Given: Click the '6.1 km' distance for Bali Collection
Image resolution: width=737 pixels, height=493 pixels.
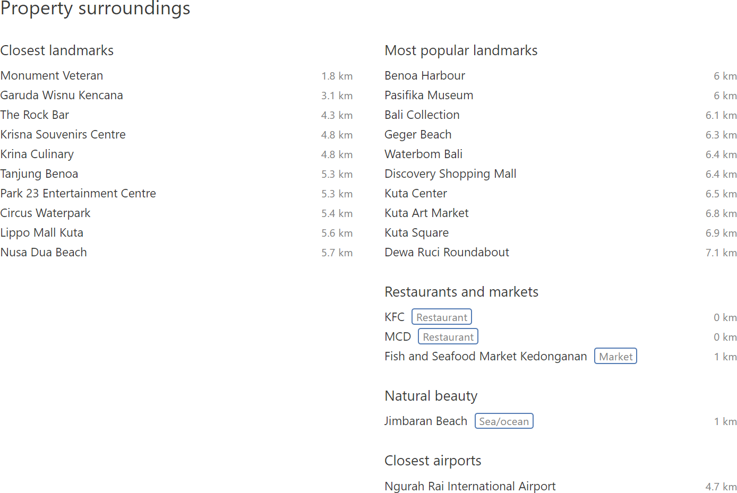Looking at the screenshot, I should pyautogui.click(x=721, y=116).
